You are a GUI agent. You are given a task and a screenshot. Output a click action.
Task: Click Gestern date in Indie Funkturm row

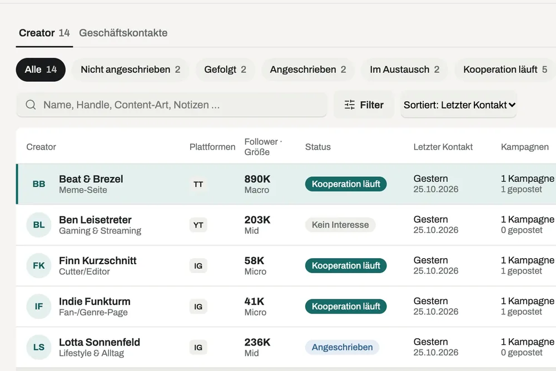[x=430, y=301]
